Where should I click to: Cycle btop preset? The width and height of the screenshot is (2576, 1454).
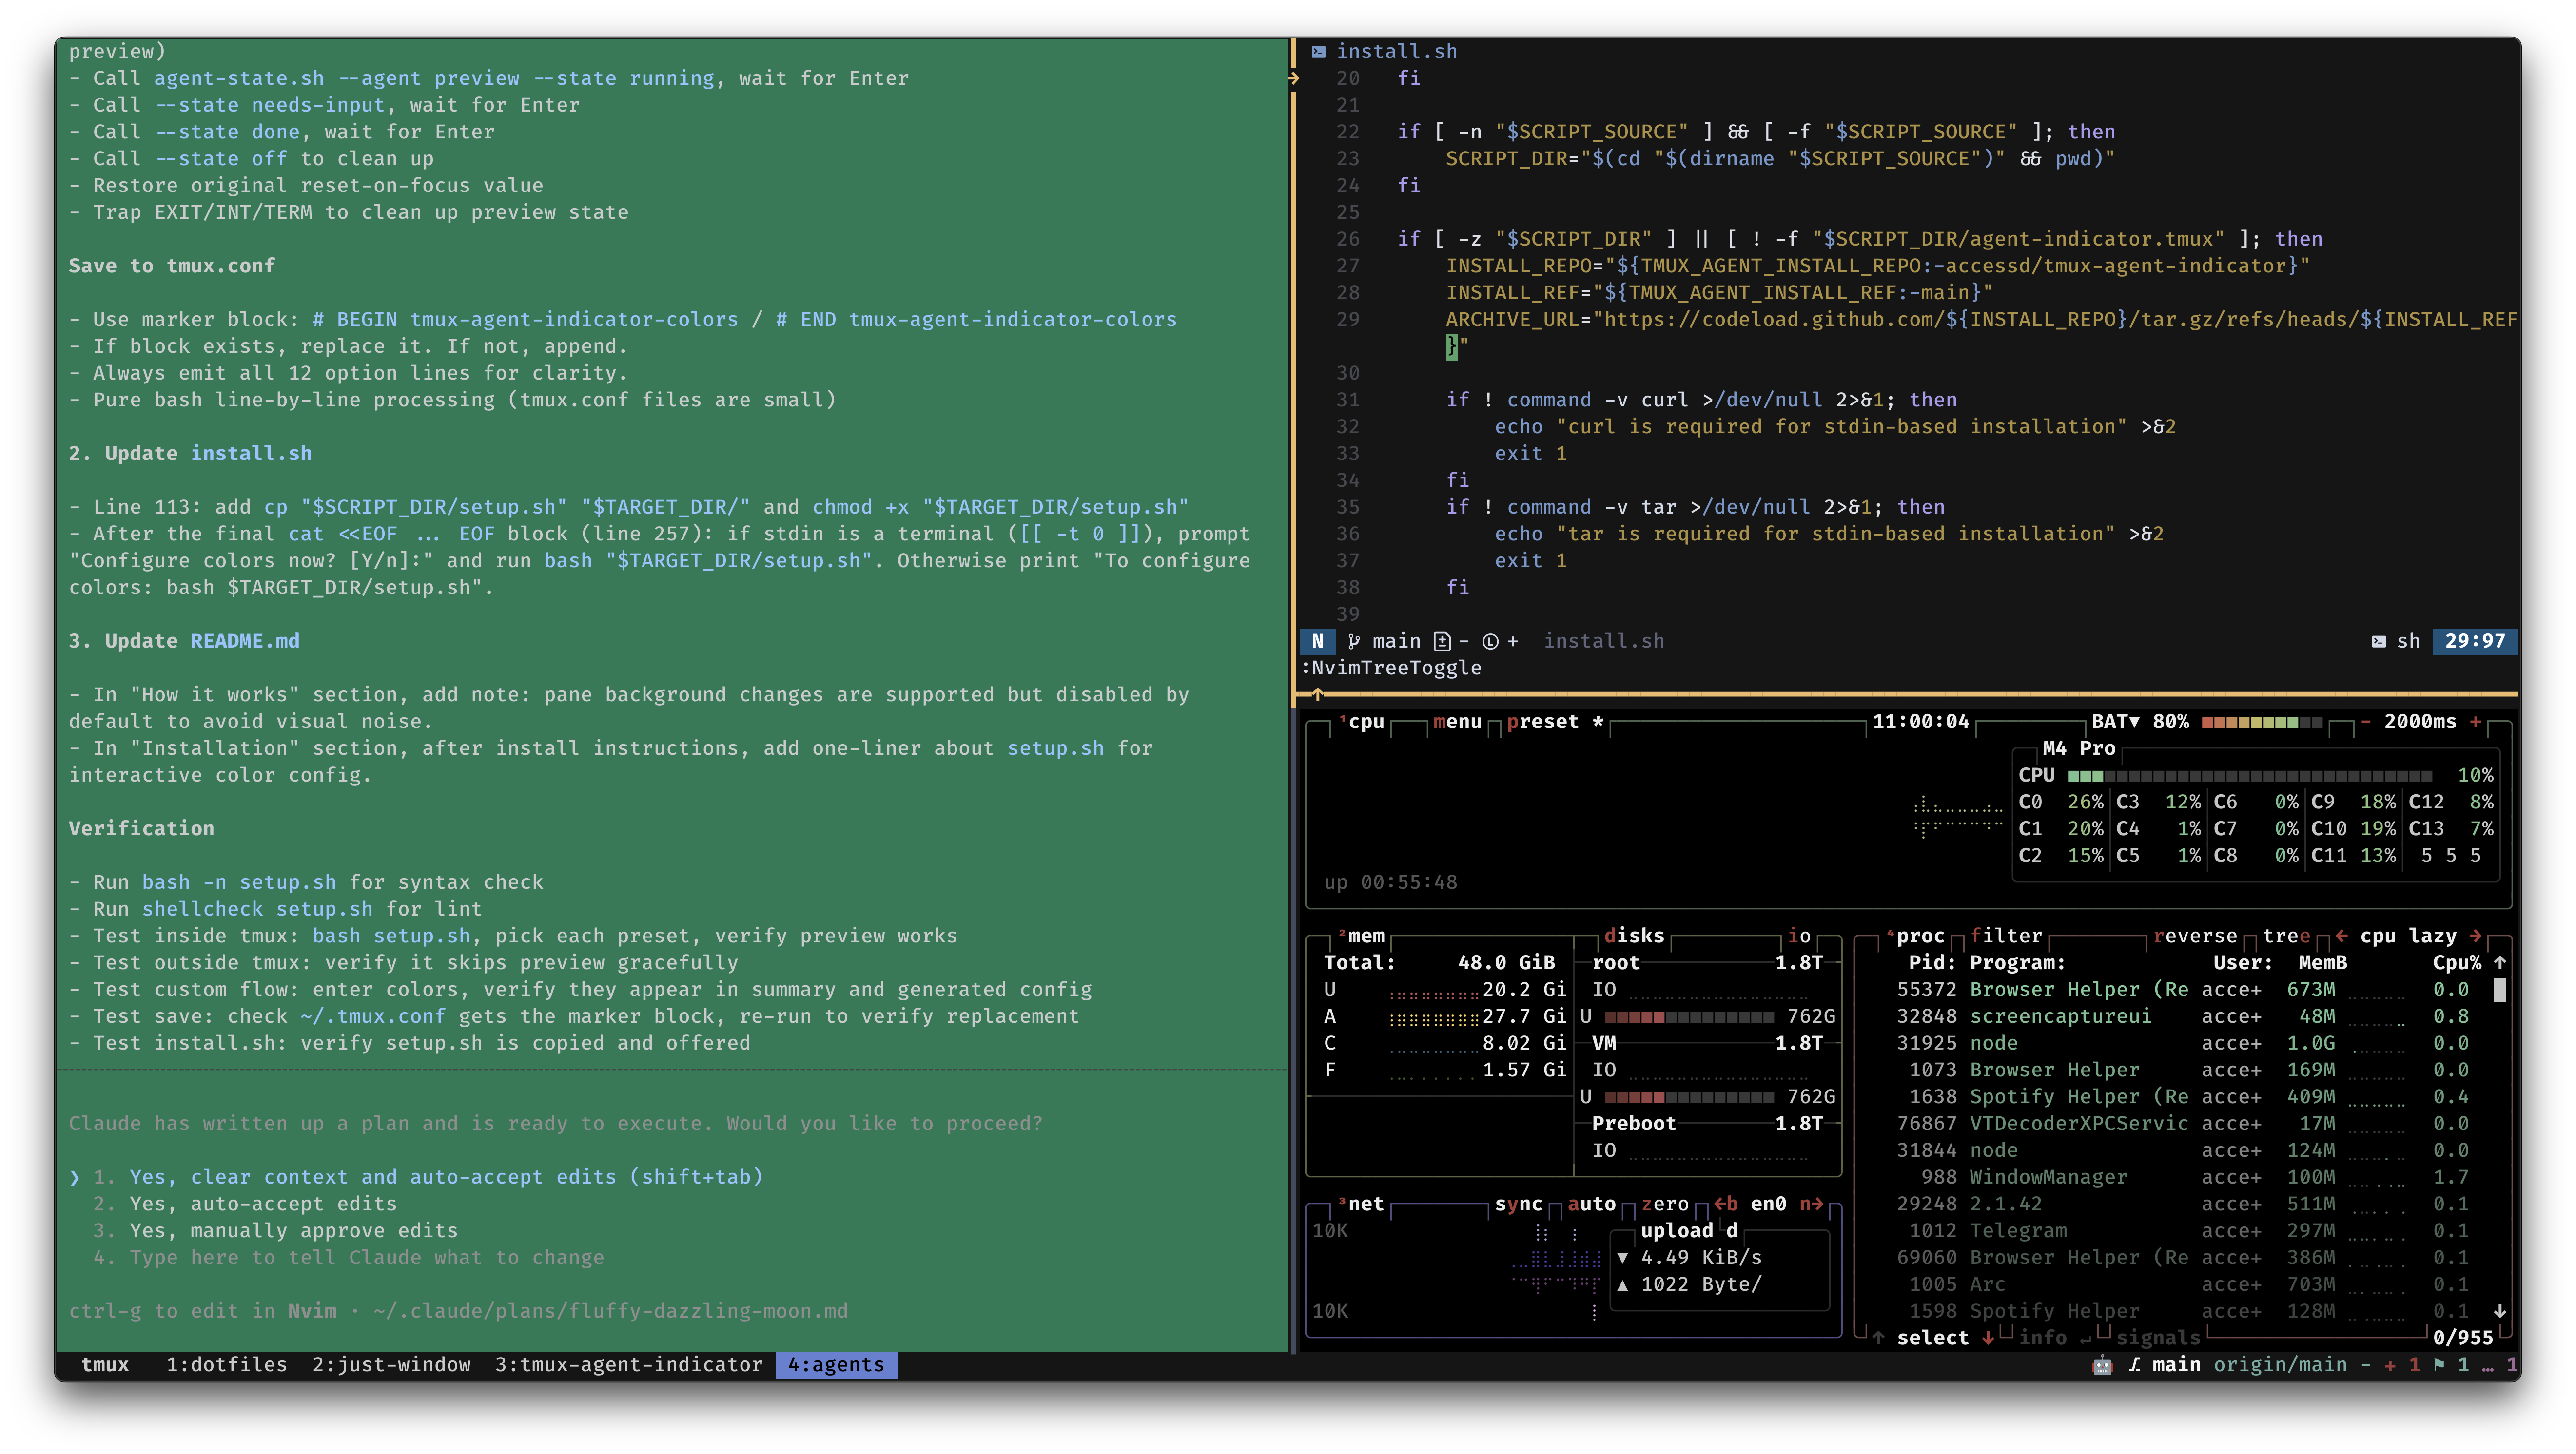pos(1555,722)
